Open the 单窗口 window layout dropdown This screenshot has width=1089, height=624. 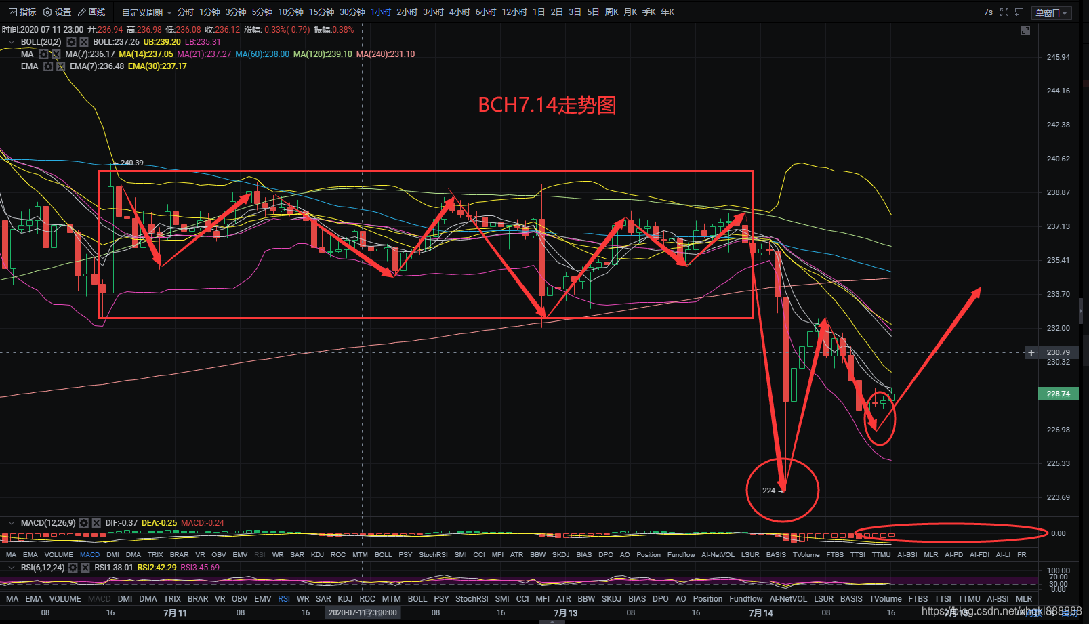tap(1051, 13)
